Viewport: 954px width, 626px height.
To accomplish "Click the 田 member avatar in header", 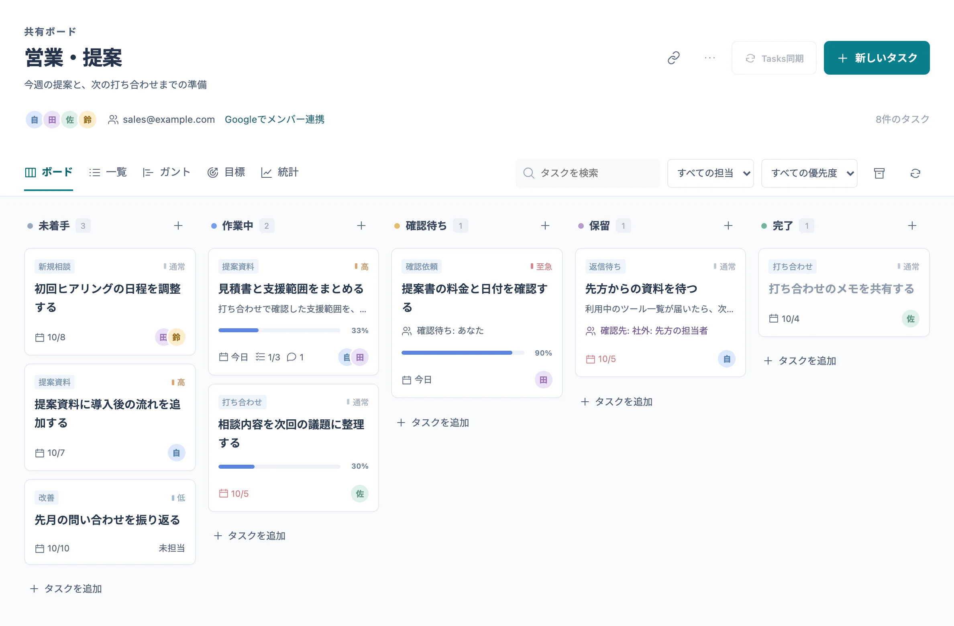I will click(x=52, y=120).
